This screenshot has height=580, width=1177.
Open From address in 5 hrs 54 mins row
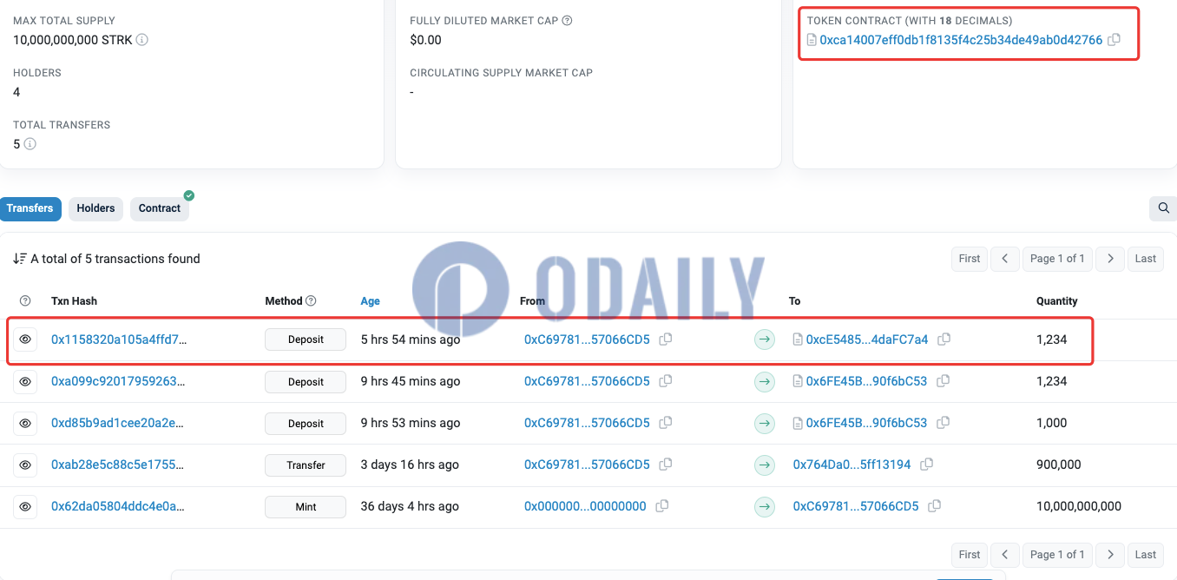(x=587, y=339)
